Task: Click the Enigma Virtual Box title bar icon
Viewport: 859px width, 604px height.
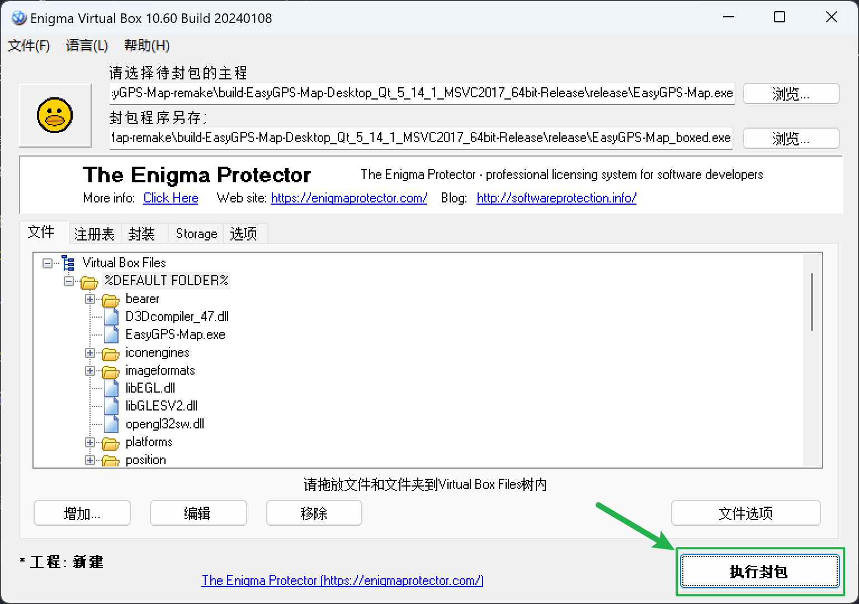Action: point(18,18)
